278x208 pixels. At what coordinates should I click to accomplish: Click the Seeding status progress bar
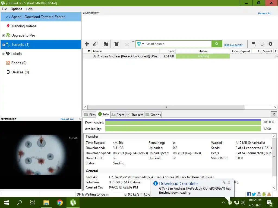[203, 56]
